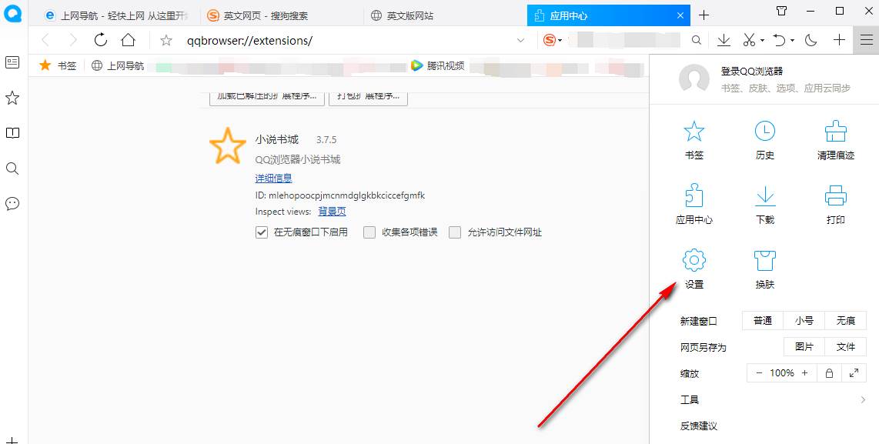This screenshot has height=444, width=879.
Task: Check the 收集各项错误 checkbox
Action: click(369, 232)
